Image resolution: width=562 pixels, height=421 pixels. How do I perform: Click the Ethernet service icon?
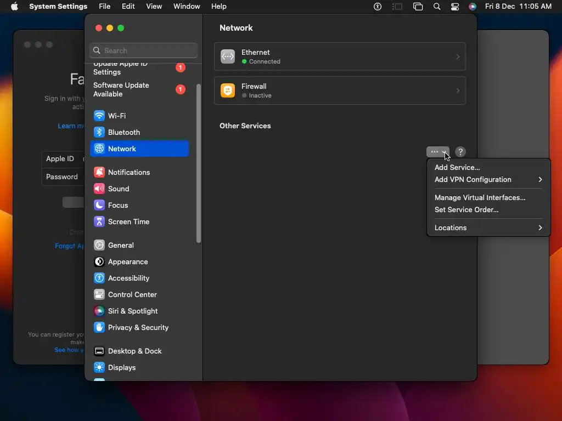[x=228, y=56]
